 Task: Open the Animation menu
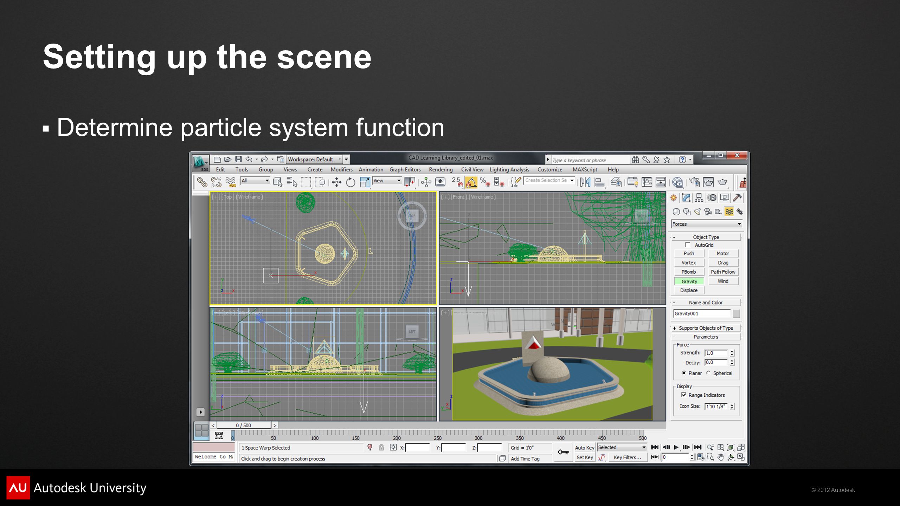(x=371, y=169)
